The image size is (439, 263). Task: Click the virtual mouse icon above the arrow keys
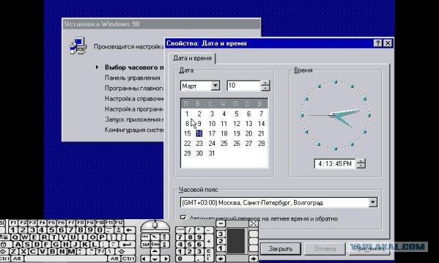[x=155, y=226]
